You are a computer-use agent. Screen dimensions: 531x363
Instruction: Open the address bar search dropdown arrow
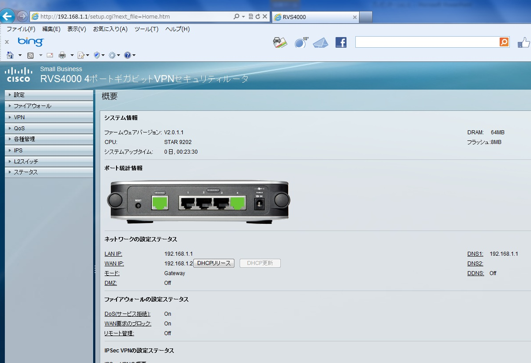tap(243, 17)
